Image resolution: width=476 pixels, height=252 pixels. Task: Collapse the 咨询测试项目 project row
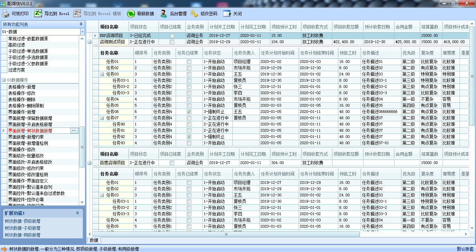click(90, 42)
